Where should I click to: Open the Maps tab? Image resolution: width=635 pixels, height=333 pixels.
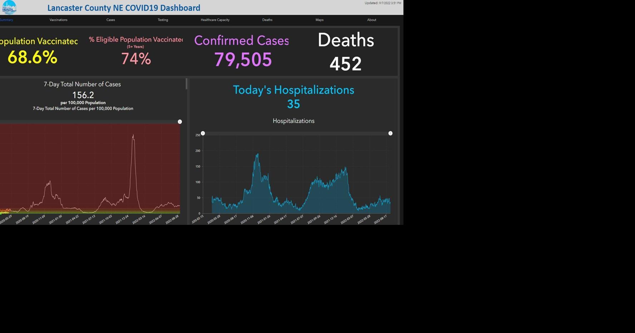tap(319, 20)
